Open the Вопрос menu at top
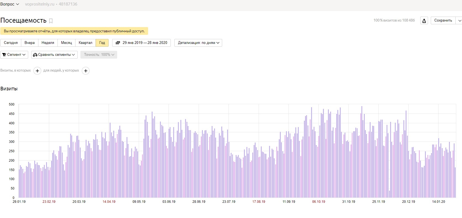 [10, 4]
